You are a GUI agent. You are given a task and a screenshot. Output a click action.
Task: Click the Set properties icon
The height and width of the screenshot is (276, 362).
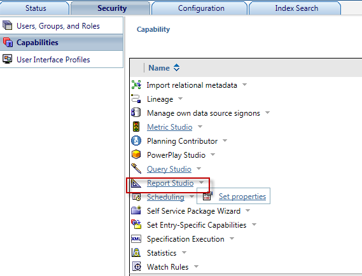(207, 196)
